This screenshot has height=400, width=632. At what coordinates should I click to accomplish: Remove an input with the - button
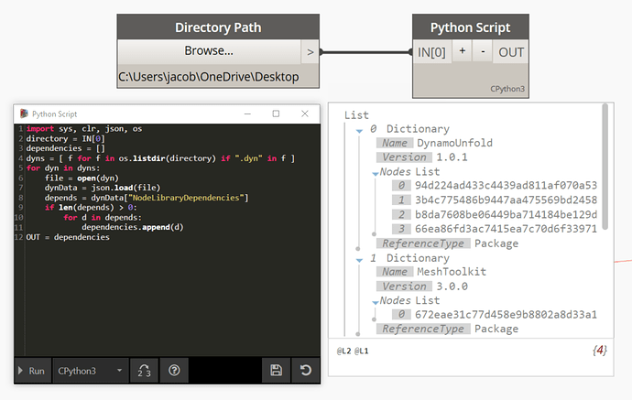click(x=483, y=51)
